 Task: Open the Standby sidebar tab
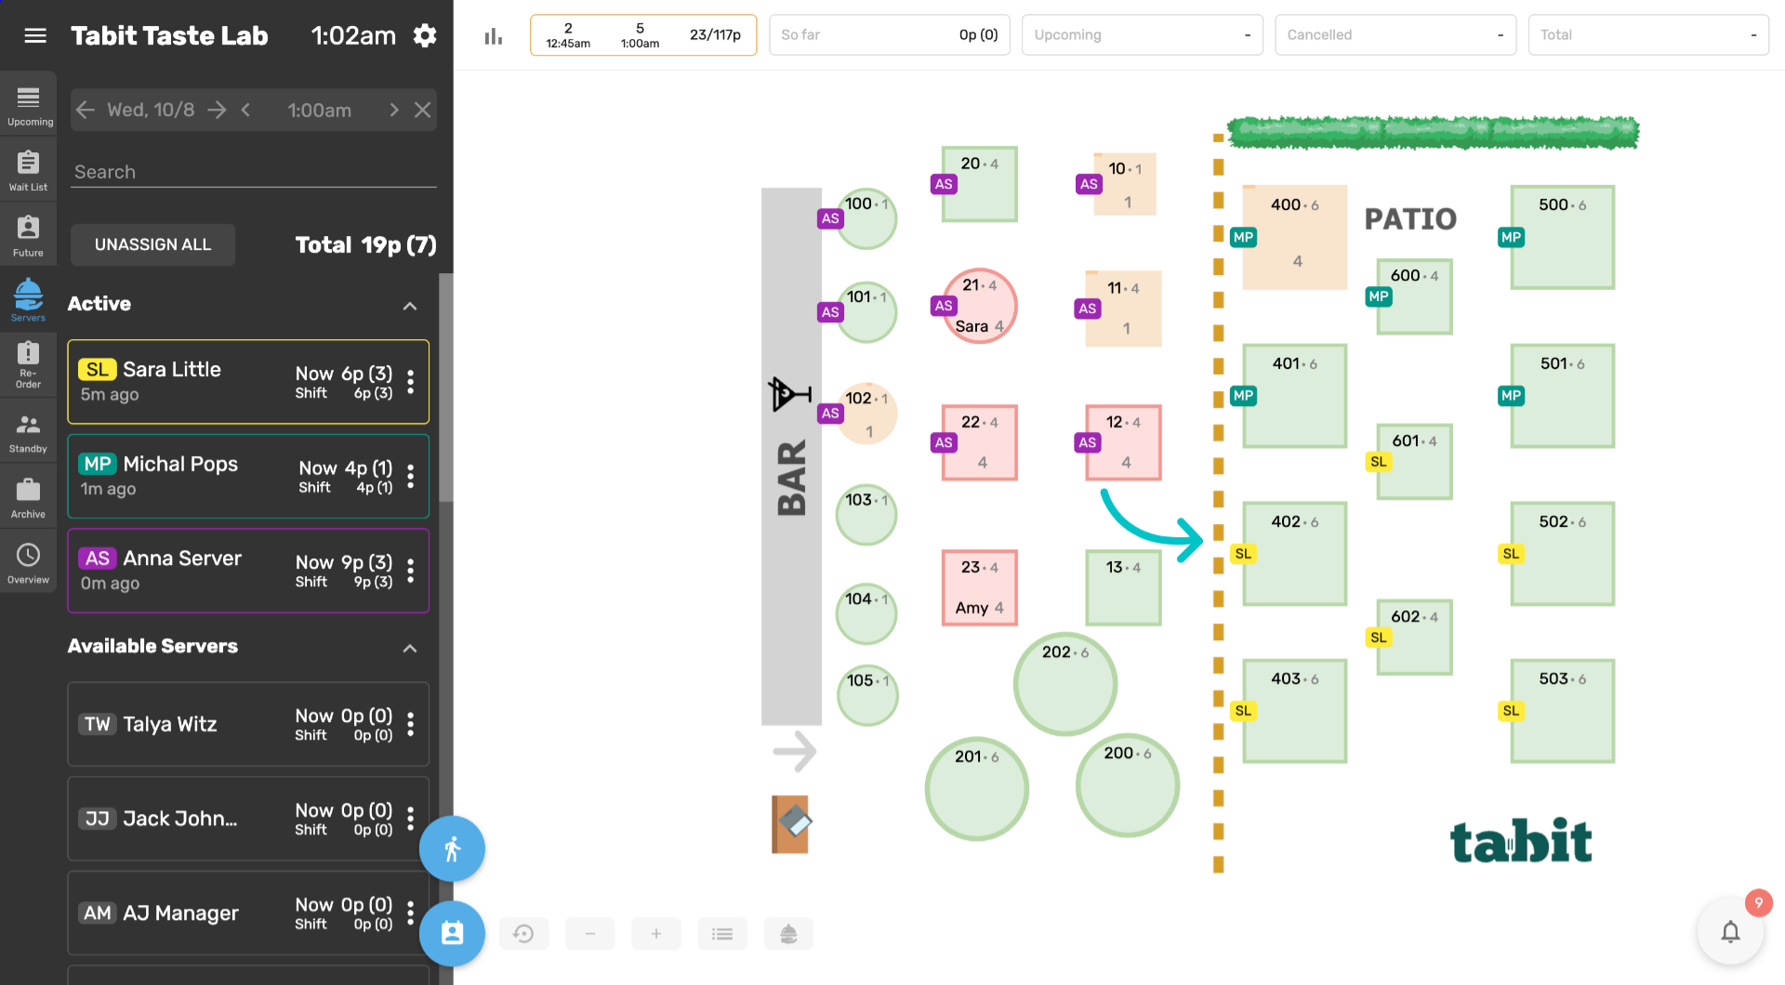point(29,432)
